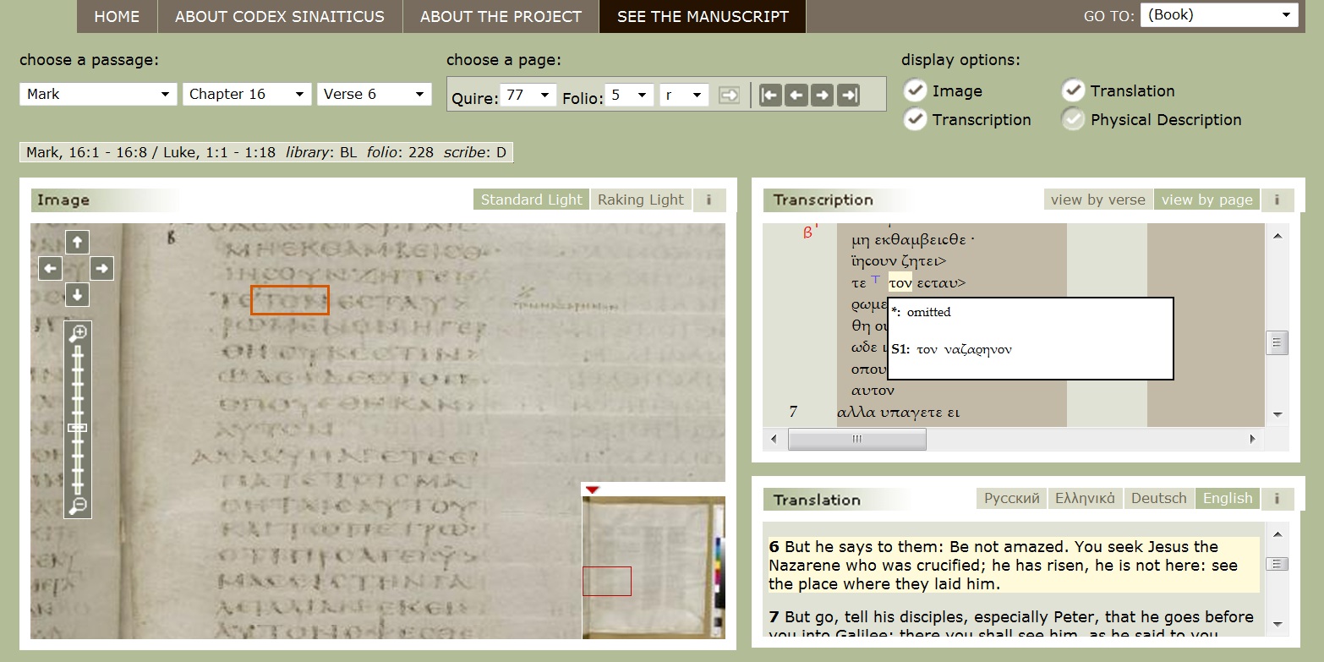Click translation scrollbar down arrow
This screenshot has height=662, width=1324.
[x=1277, y=625]
